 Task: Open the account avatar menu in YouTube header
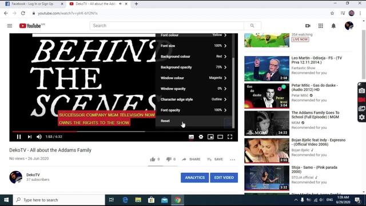(x=349, y=26)
